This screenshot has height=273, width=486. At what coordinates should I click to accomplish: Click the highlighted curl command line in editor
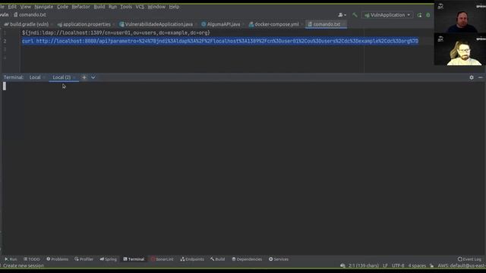220,41
